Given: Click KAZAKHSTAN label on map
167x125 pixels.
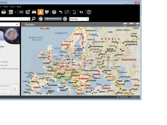Looking at the screenshot, I should [129, 60].
